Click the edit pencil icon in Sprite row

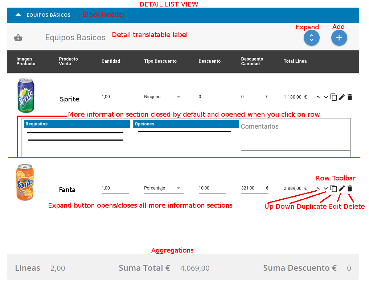(x=342, y=97)
